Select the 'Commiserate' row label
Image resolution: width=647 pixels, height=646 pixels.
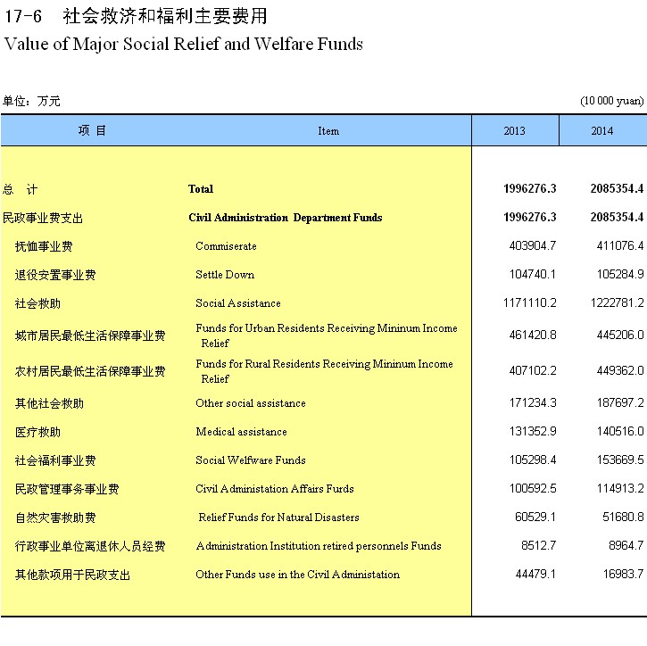tap(226, 246)
